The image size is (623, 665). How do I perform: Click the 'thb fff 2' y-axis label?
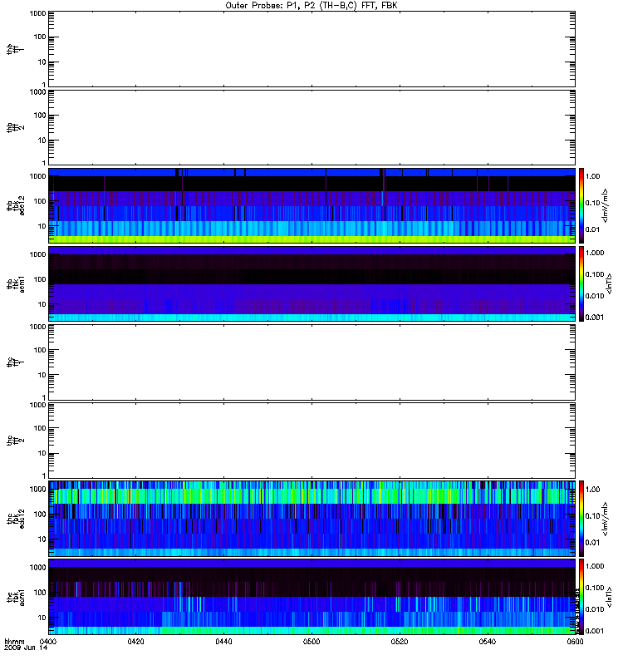pos(15,128)
